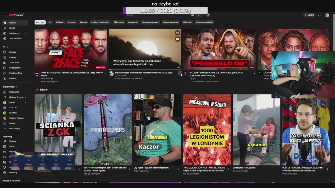The width and height of the screenshot is (335, 188).
Task: Select the Ostatnio przesłane chip
Action: pos(171,22)
